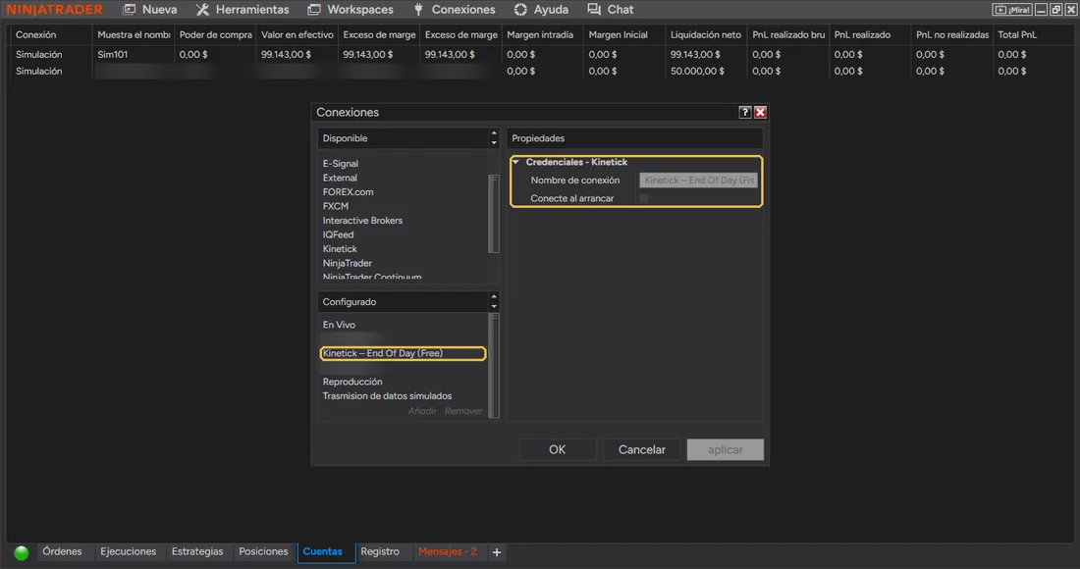Select External in Disponible list
1080x569 pixels.
click(340, 178)
